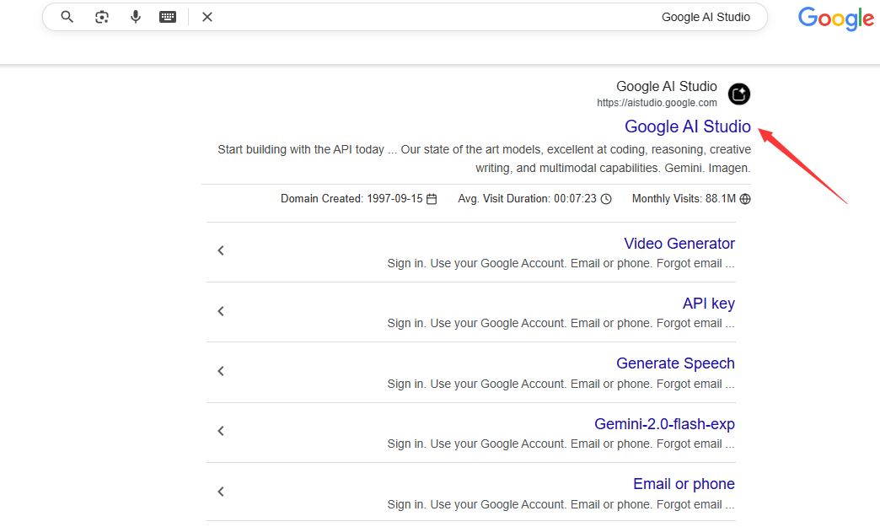The height and width of the screenshot is (527, 880).
Task: Open the Generate Speech sitelink
Action: coord(675,363)
